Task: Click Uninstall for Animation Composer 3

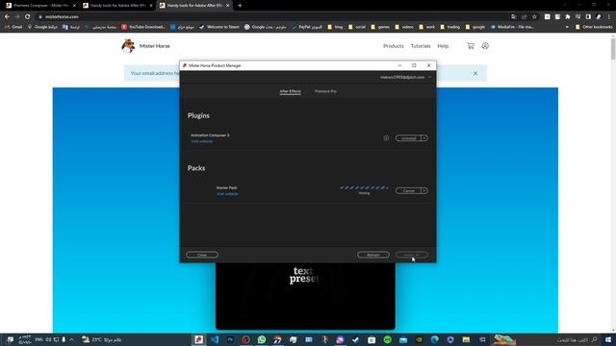Action: pyautogui.click(x=408, y=138)
